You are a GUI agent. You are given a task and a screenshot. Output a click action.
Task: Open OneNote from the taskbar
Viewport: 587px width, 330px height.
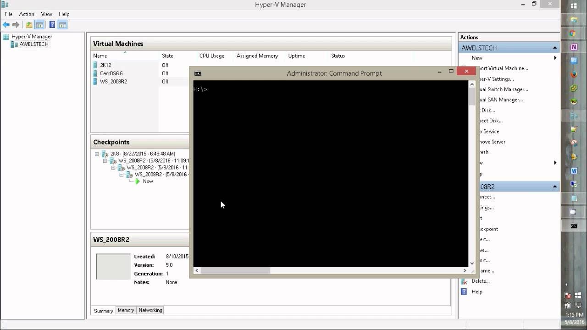574,47
